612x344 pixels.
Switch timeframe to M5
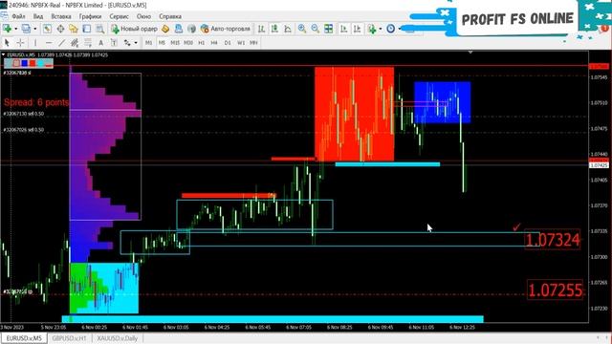pyautogui.click(x=162, y=42)
